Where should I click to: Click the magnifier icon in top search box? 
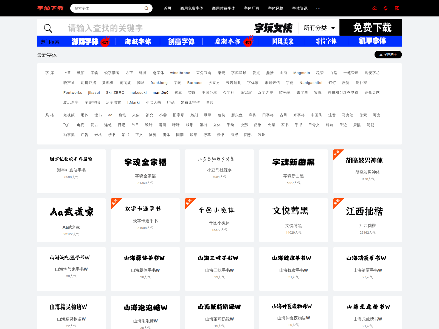[147, 8]
